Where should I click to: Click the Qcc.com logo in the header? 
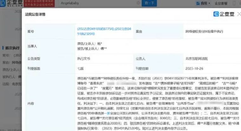pyautogui.click(x=11, y=3)
